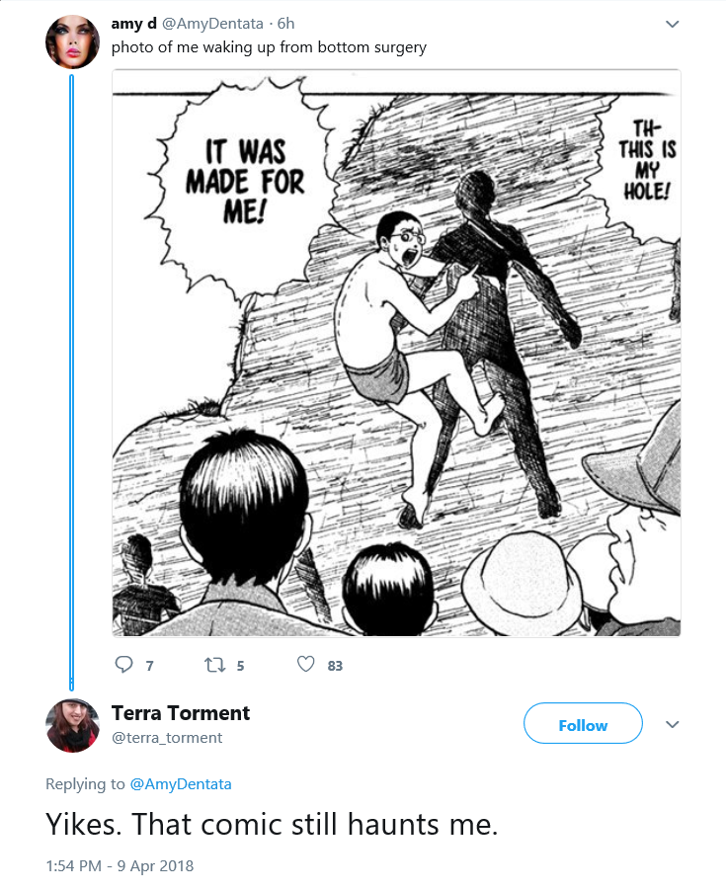Click the @AmyDentata handle in header
Viewport: 726px width, 892px height.
(212, 24)
